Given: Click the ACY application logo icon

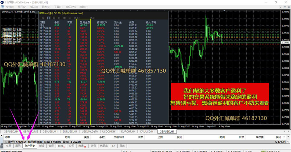Looking at the screenshot, I should [x=2, y=2].
